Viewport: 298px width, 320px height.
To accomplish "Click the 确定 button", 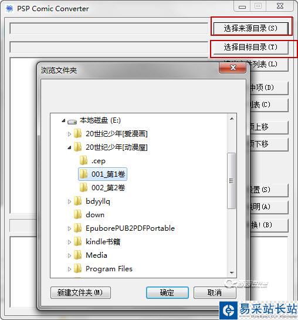I will [167, 292].
